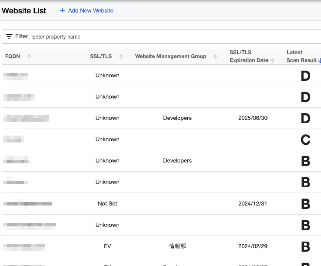Screen dimensions: 321x266
Task: Click the plus icon beside Add New Website
Action: pyautogui.click(x=62, y=11)
